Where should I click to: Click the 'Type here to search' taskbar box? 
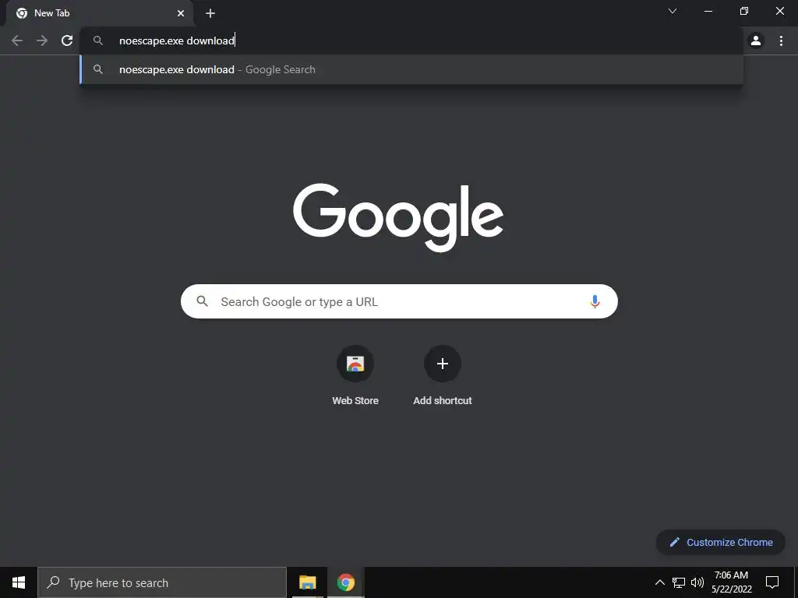(162, 582)
